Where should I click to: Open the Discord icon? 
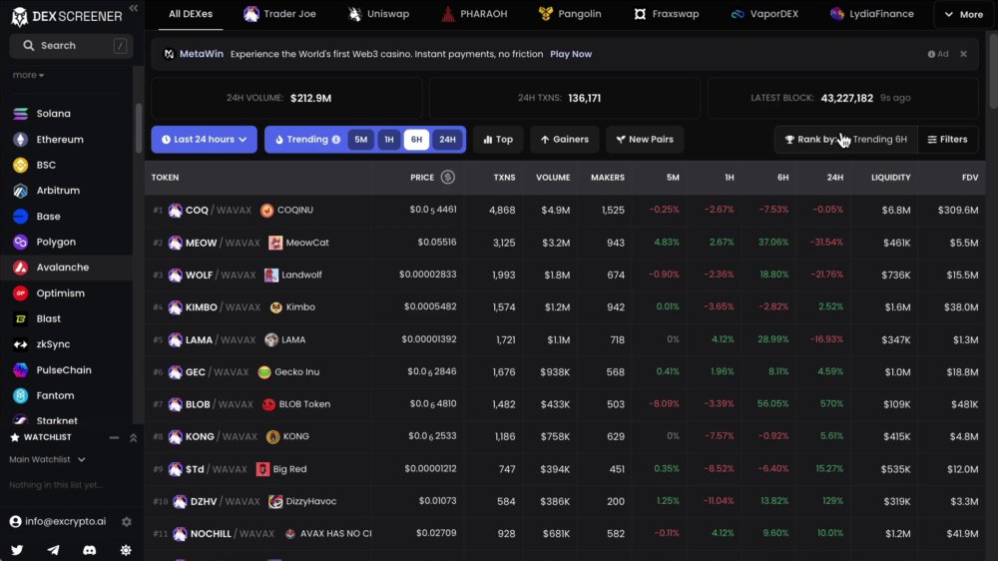pyautogui.click(x=90, y=550)
